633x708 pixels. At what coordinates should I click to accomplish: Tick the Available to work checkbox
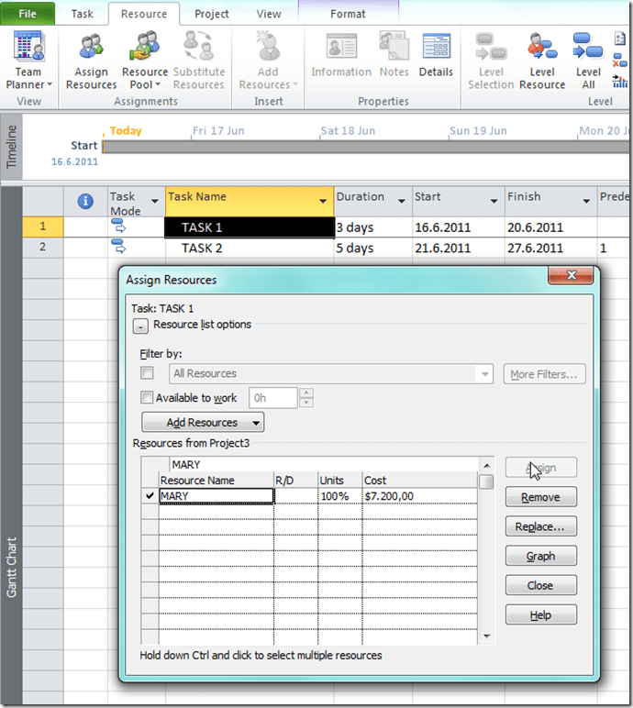click(x=147, y=398)
